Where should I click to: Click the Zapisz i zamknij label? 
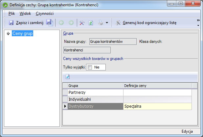click(30, 23)
